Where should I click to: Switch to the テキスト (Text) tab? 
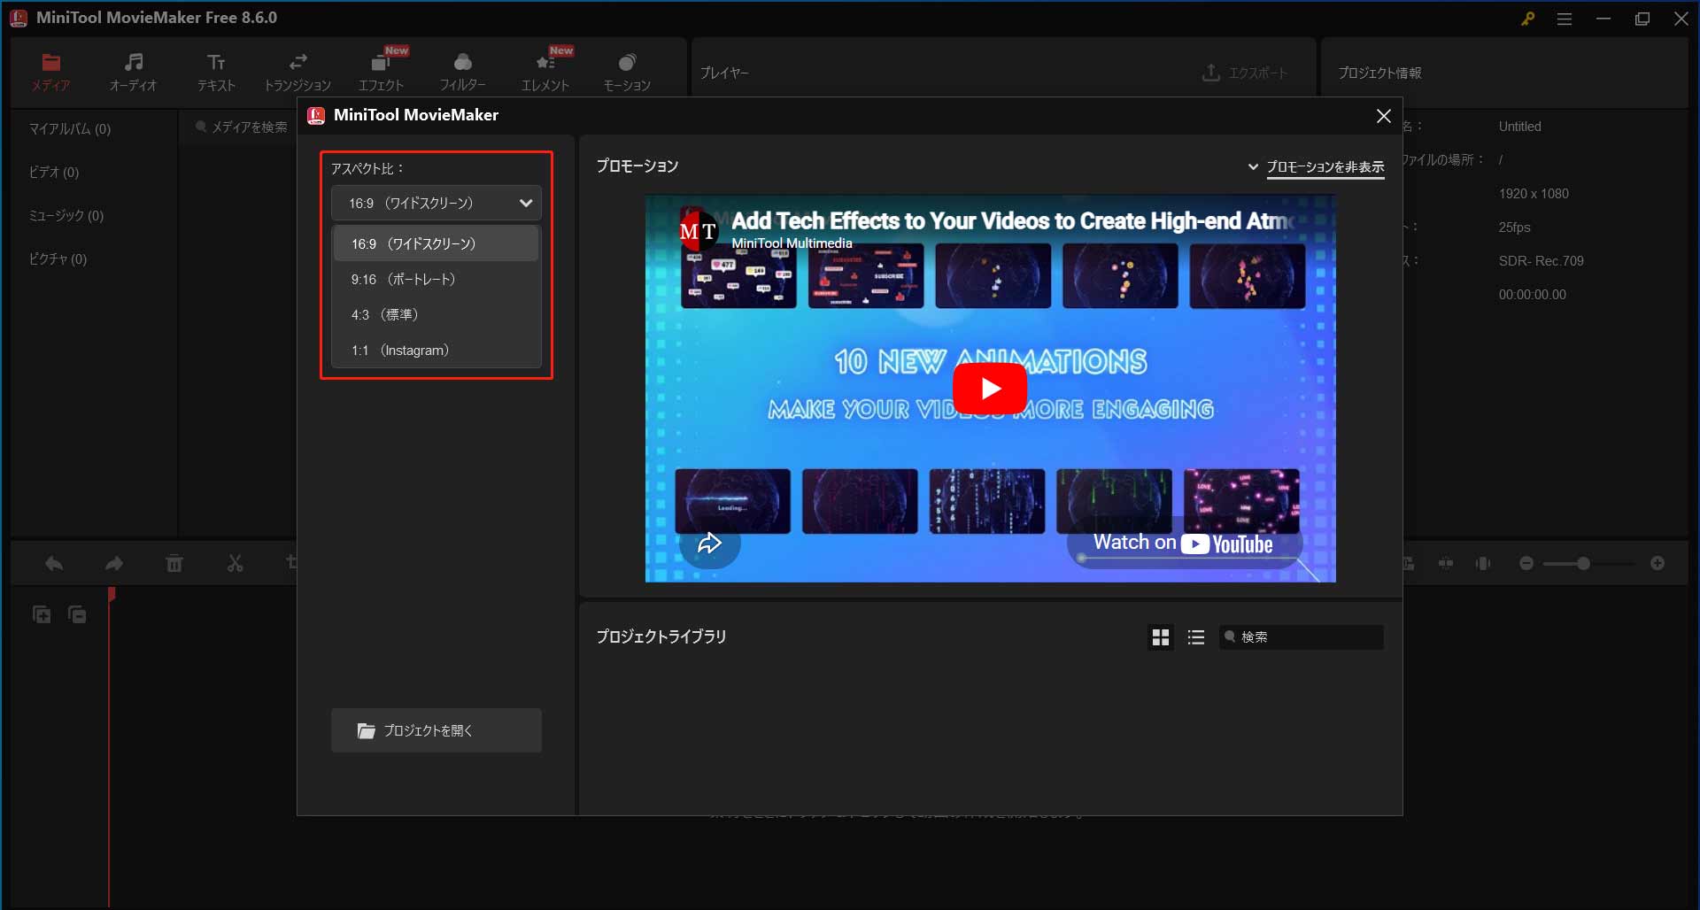coord(215,71)
